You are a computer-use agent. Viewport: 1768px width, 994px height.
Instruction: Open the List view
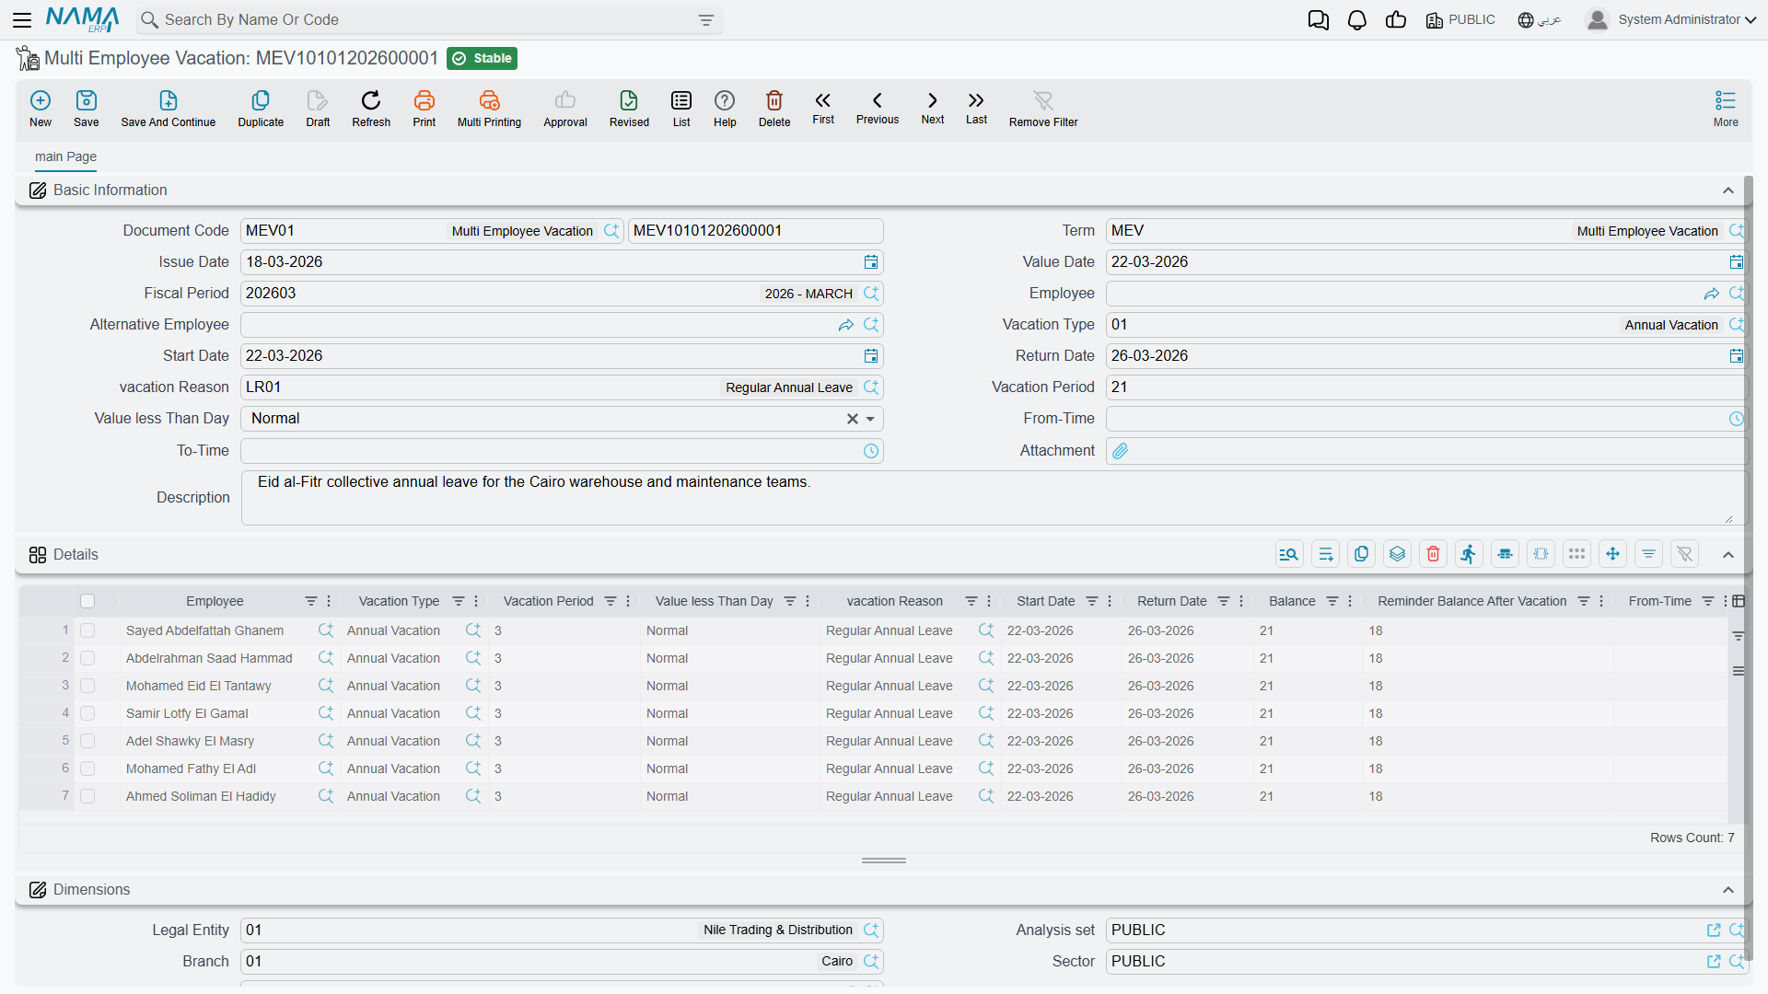(681, 108)
